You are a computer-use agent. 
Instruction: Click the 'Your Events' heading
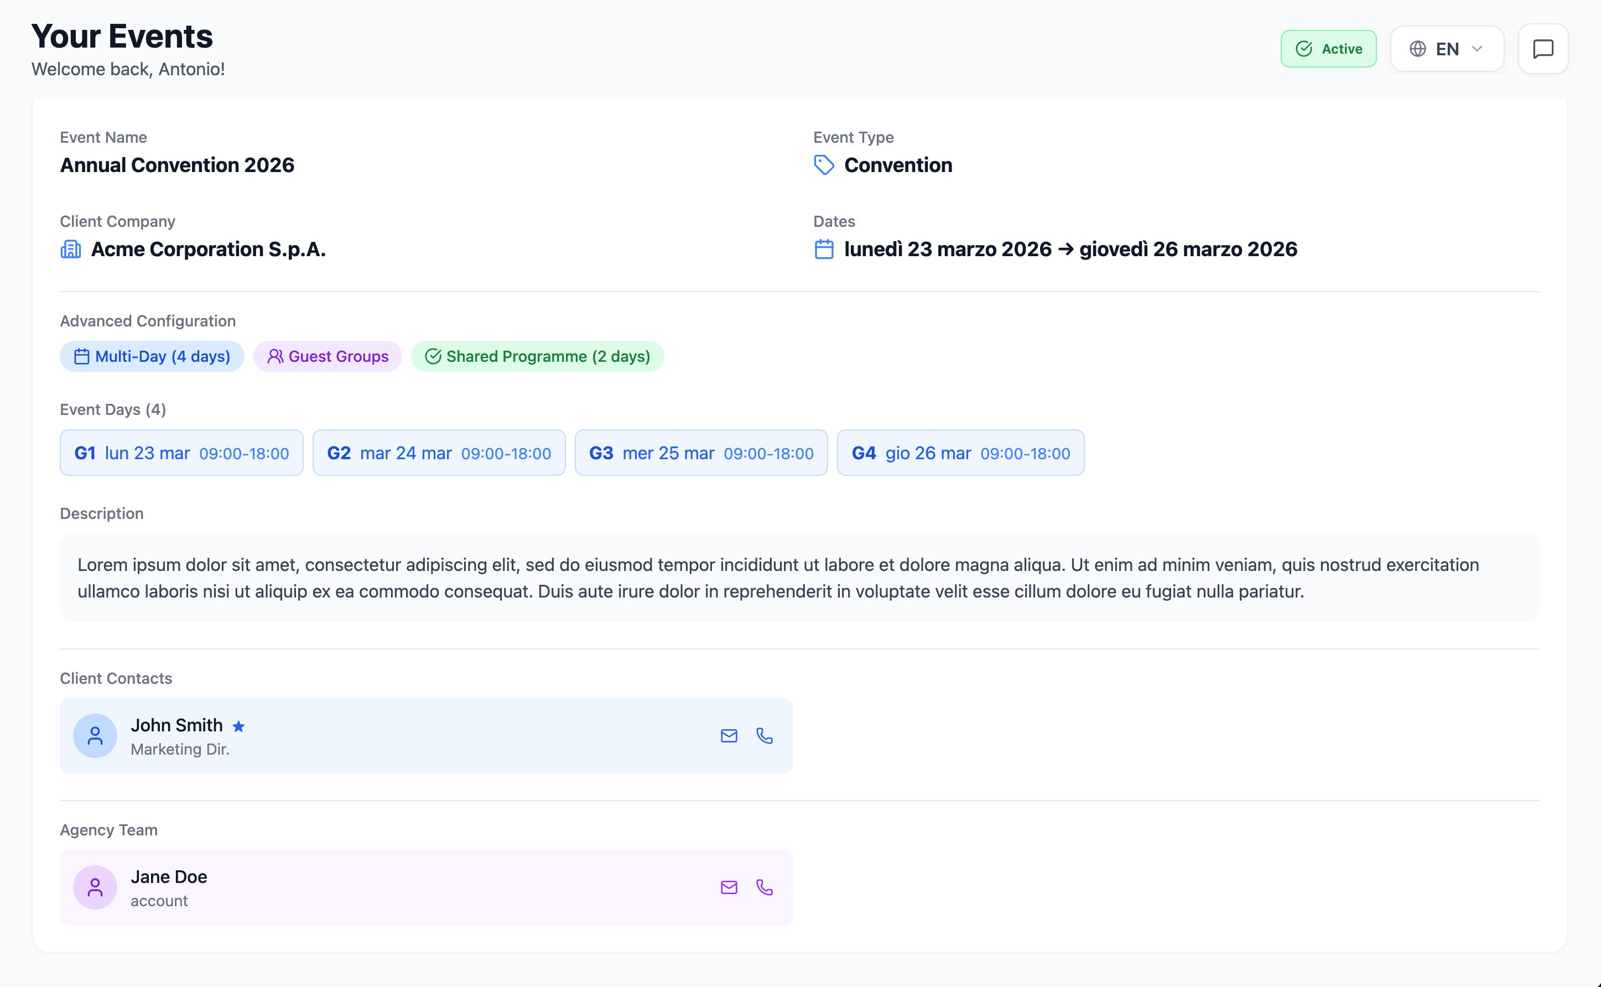click(122, 36)
